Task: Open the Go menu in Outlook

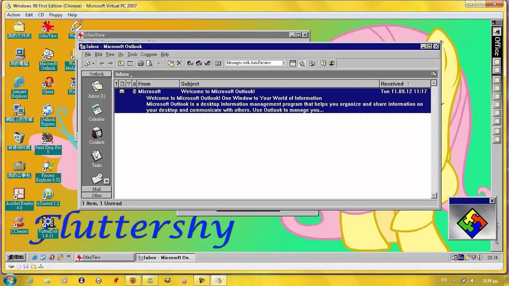Action: (121, 54)
